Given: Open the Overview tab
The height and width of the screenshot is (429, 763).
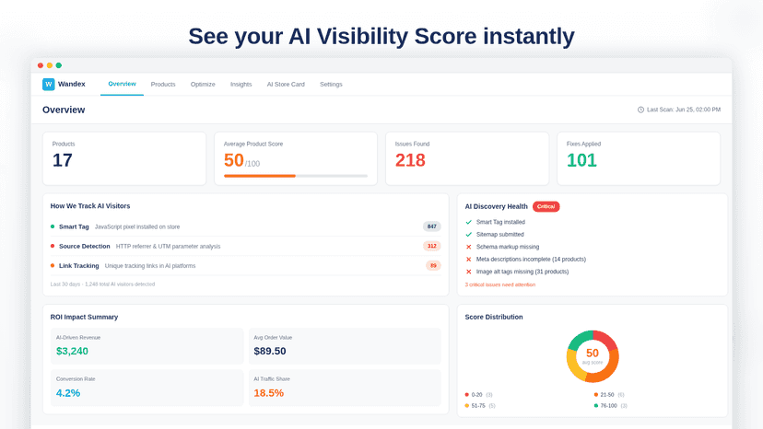Looking at the screenshot, I should (123, 84).
